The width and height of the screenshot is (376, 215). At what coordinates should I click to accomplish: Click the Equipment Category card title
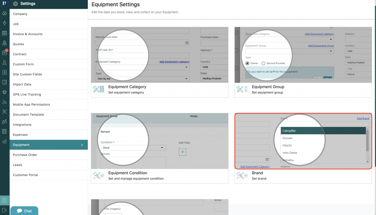point(127,87)
